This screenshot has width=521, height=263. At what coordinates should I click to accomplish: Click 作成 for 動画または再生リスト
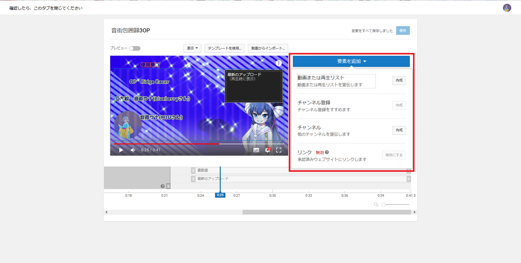click(399, 80)
